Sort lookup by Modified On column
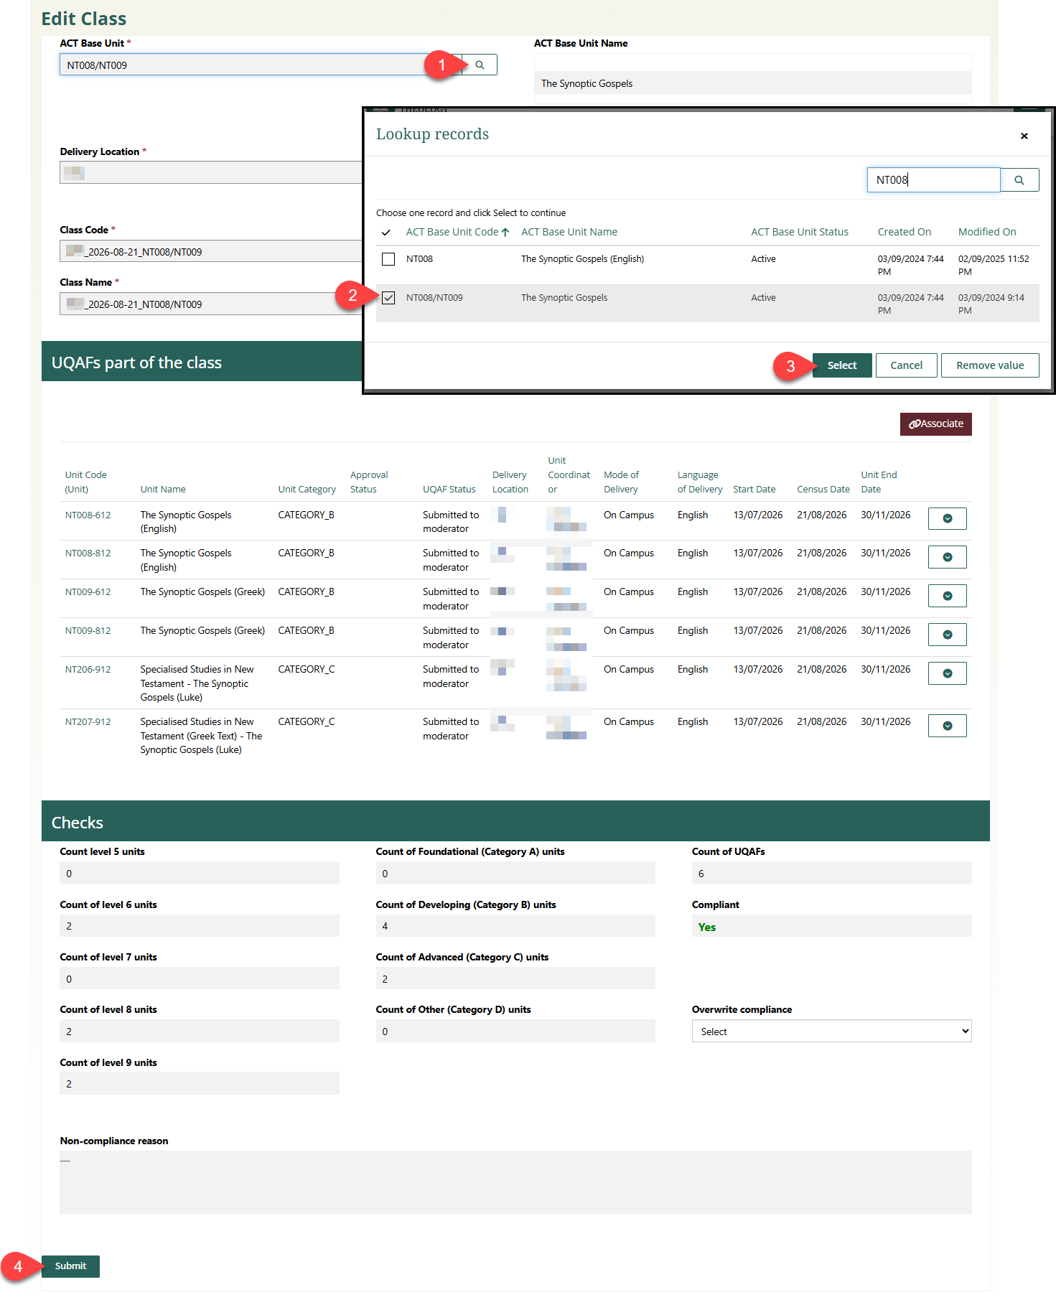Image resolution: width=1056 pixels, height=1300 pixels. [987, 232]
